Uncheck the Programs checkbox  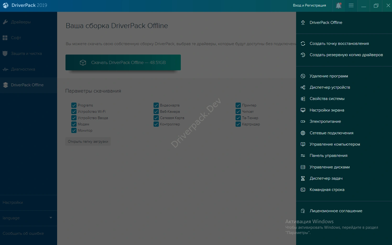tap(74, 105)
